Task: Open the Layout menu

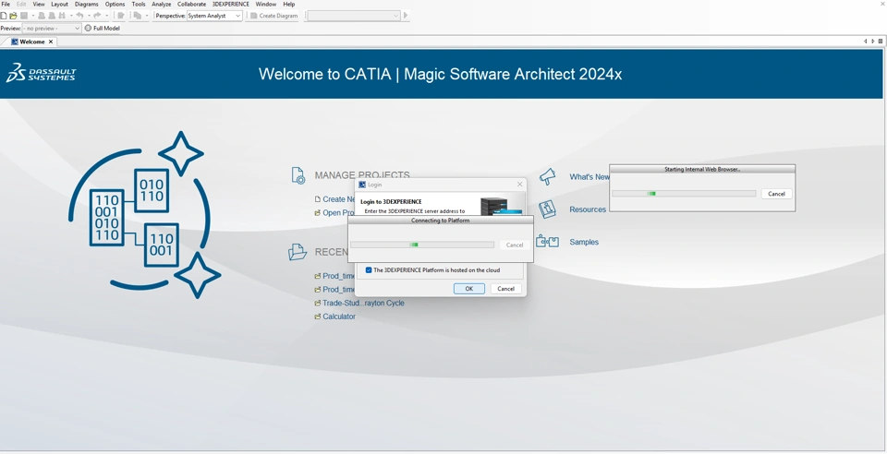Action: pos(59,4)
